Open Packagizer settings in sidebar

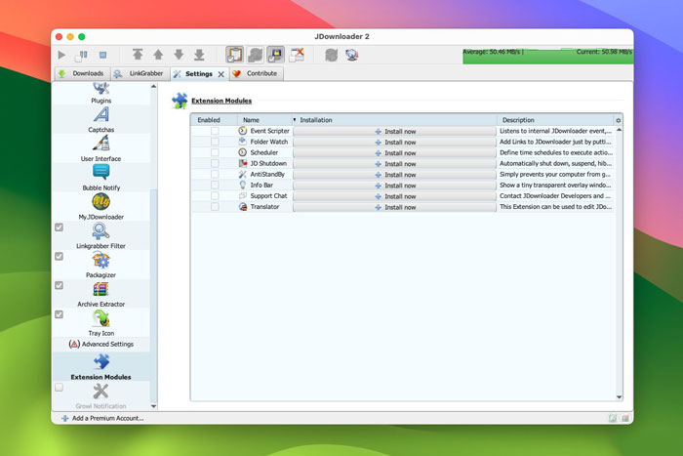point(101,265)
